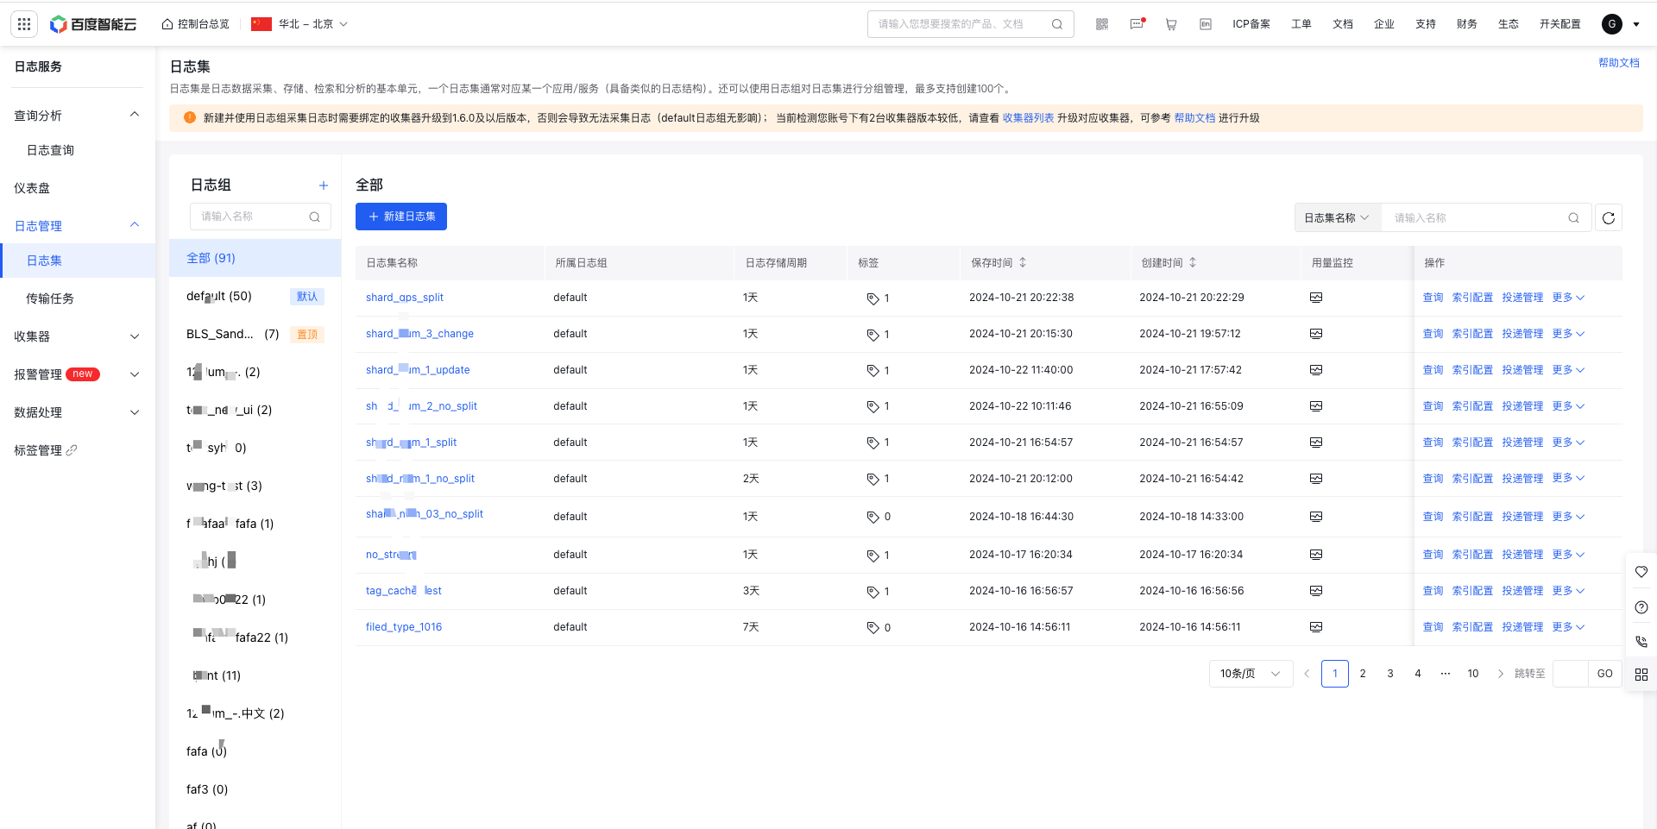
Task: Go to page 10 in pagination
Action: click(1473, 674)
